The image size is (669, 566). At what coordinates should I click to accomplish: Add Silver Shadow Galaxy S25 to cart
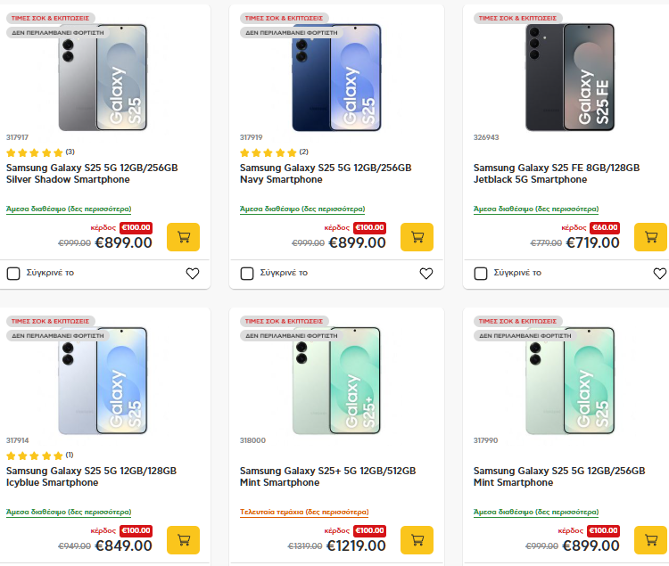[183, 237]
